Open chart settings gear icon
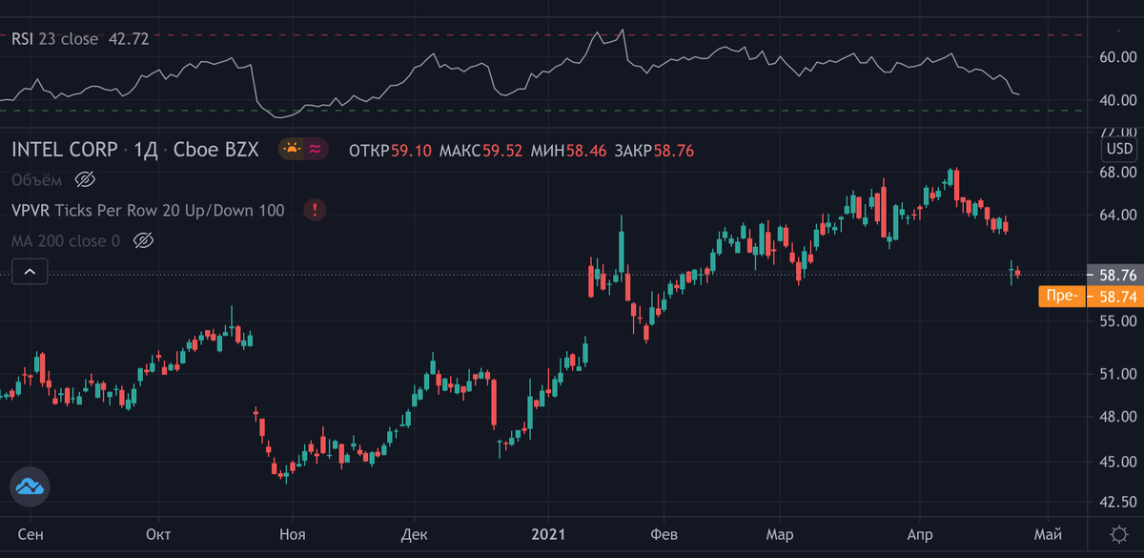Viewport: 1144px width, 558px height. tap(1118, 533)
